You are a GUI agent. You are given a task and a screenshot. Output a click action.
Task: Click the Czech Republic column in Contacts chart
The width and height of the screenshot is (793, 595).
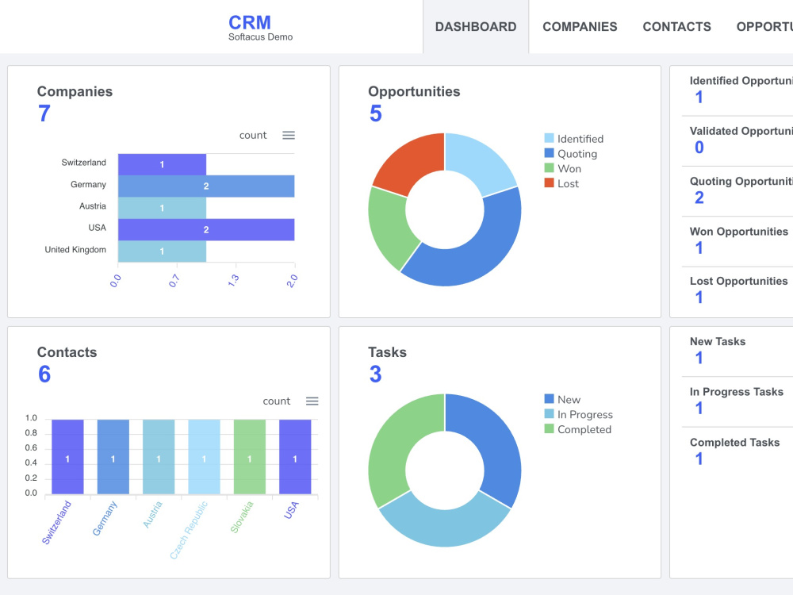[204, 457]
